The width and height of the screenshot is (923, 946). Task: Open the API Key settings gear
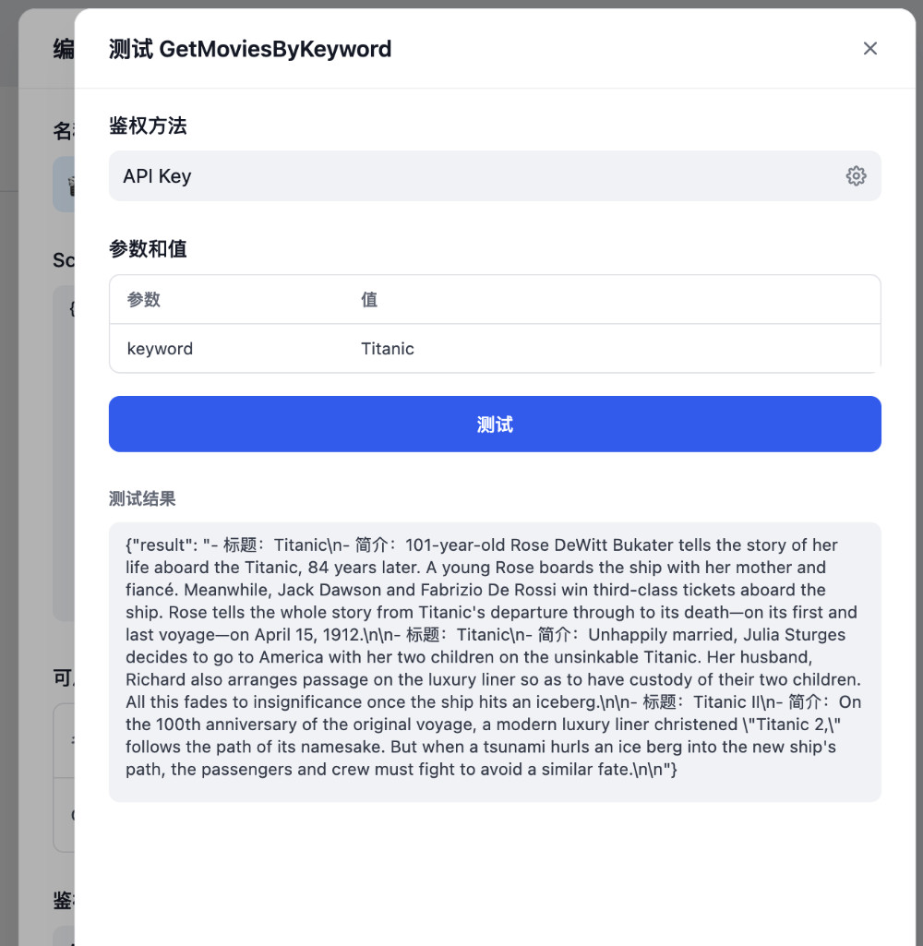click(856, 176)
